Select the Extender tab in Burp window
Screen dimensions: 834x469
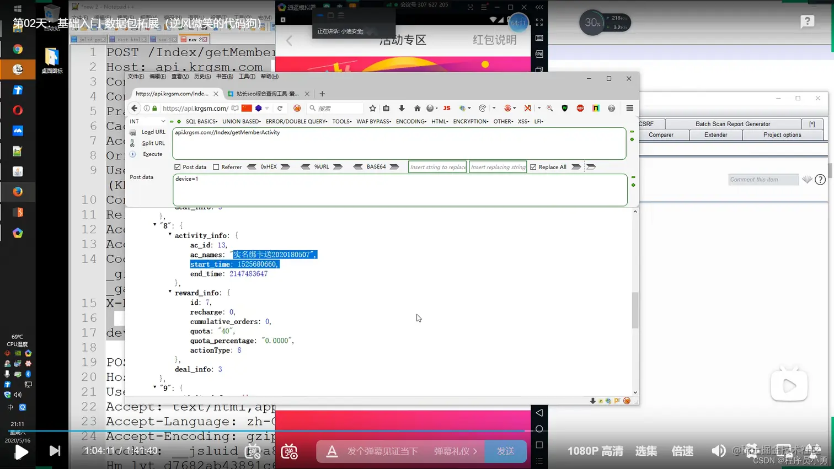click(715, 134)
